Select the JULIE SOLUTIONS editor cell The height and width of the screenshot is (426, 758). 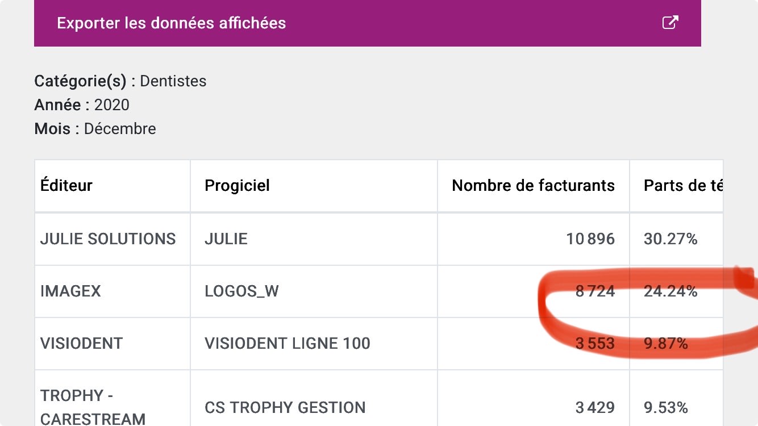tap(108, 239)
